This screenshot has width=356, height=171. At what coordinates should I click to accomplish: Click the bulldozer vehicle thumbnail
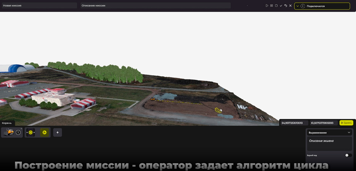point(9,133)
